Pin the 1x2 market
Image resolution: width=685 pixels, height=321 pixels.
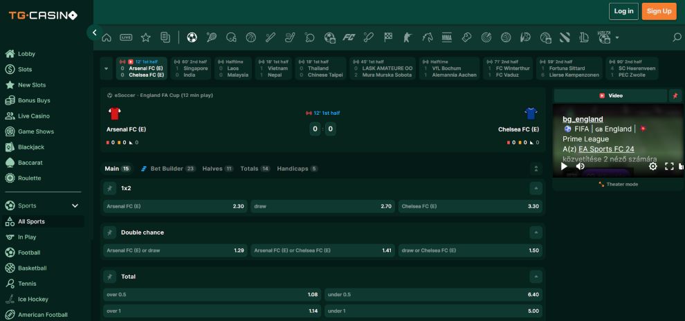pyautogui.click(x=109, y=188)
